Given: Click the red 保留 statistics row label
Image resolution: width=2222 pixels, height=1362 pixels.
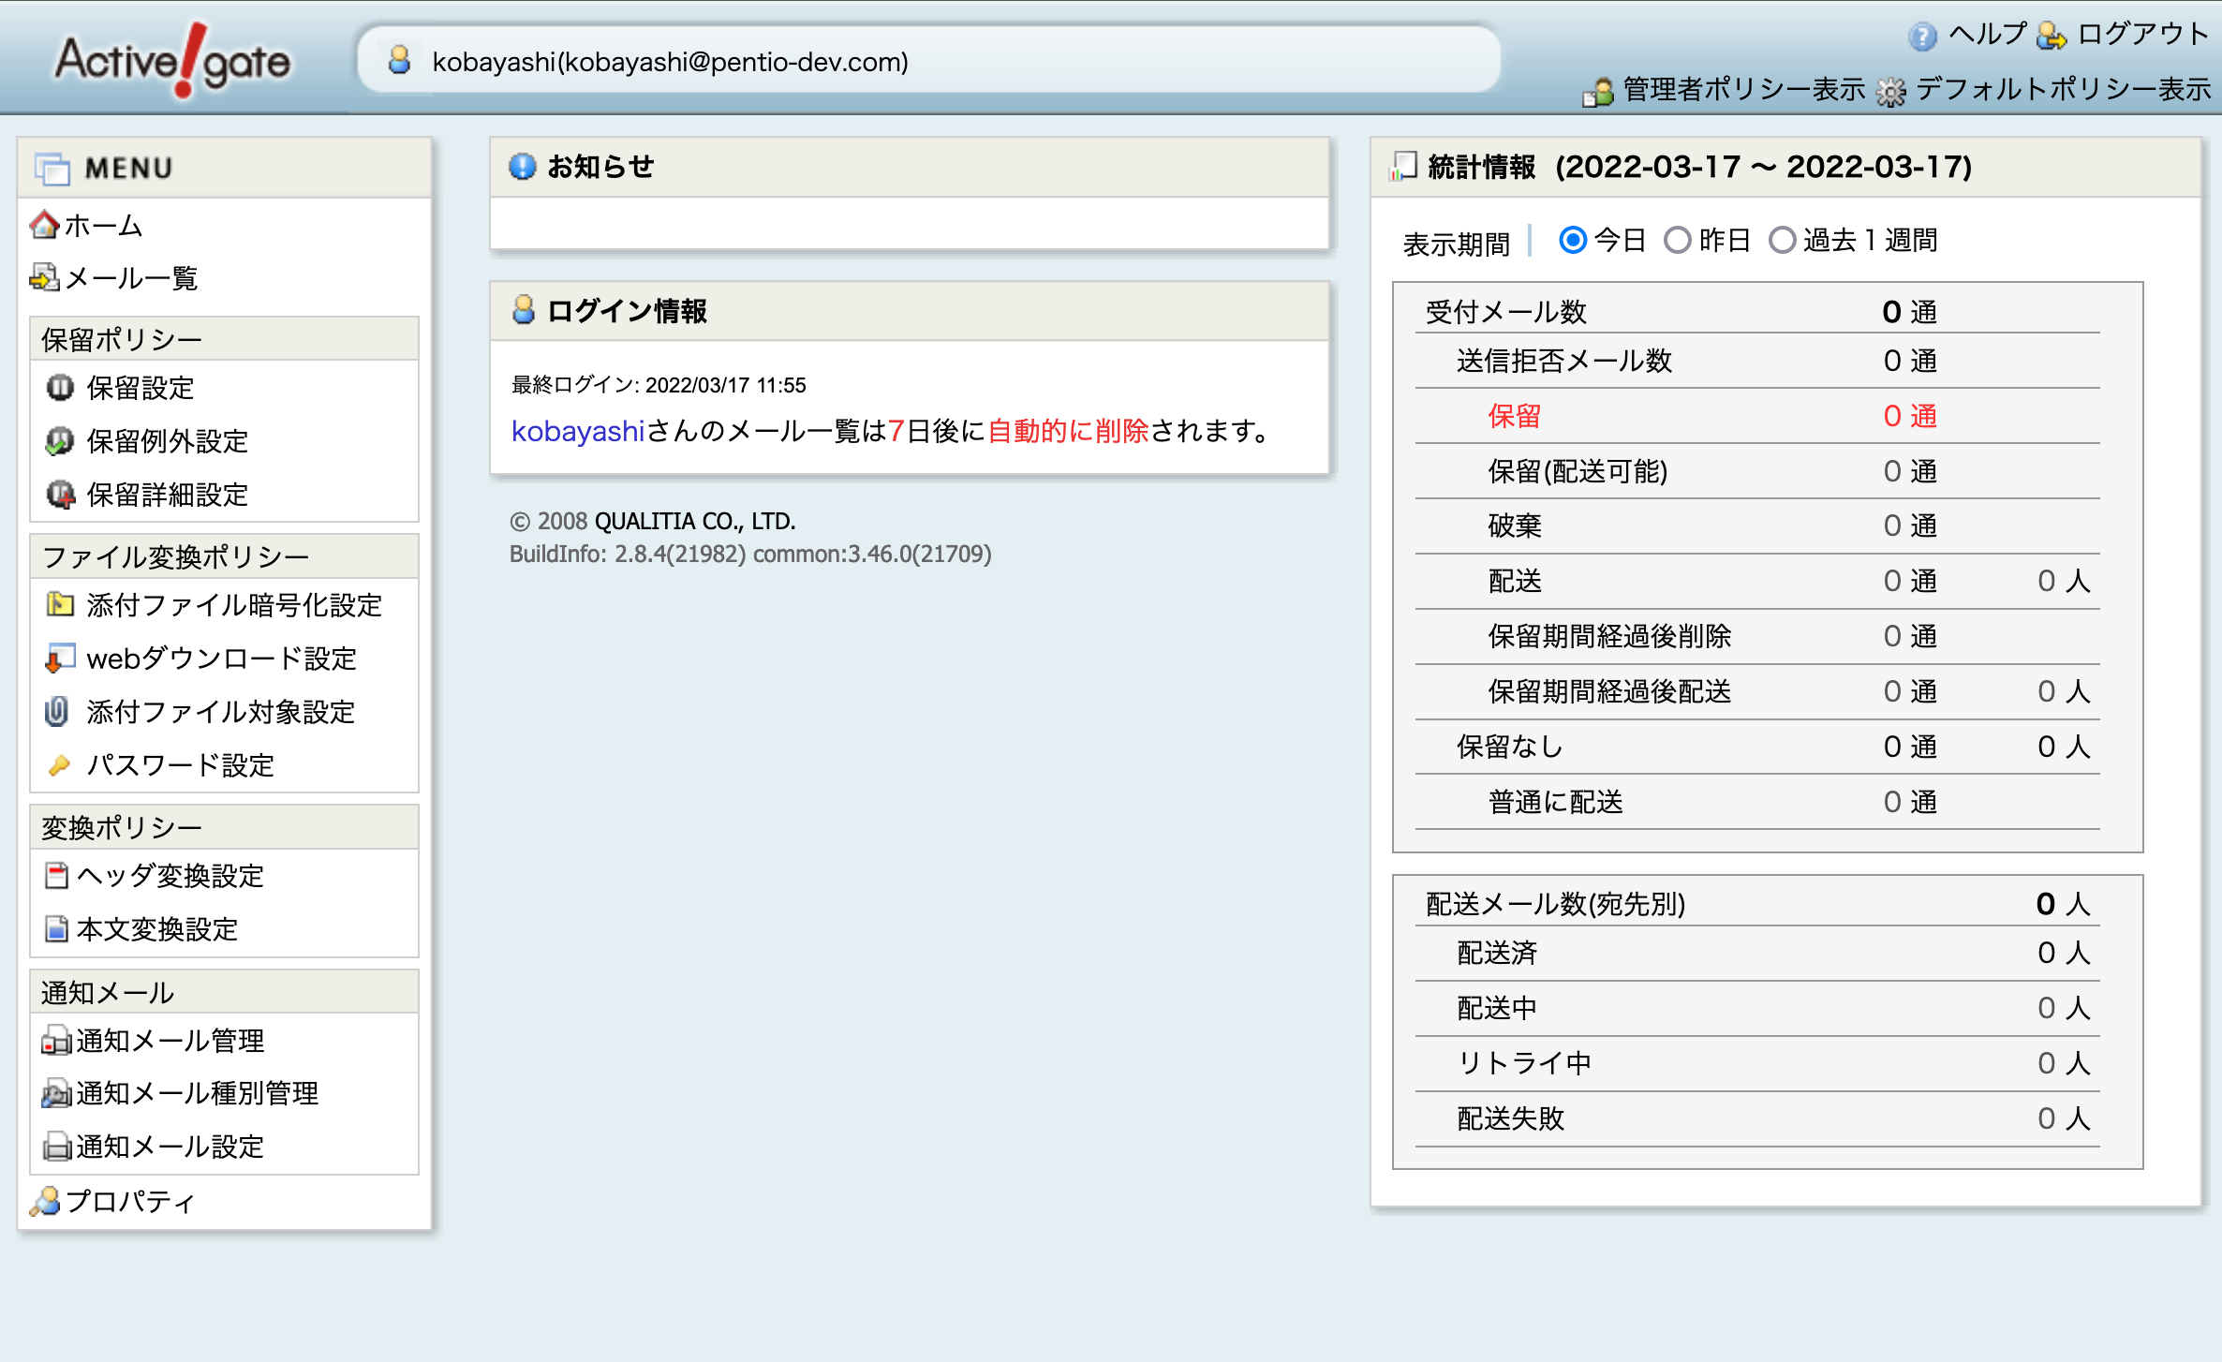Looking at the screenshot, I should point(1515,416).
